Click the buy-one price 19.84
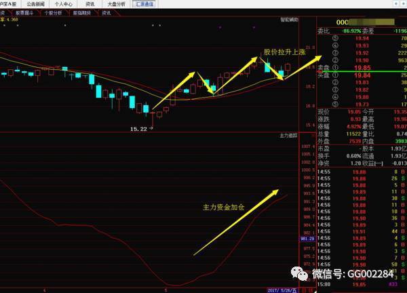 point(363,75)
